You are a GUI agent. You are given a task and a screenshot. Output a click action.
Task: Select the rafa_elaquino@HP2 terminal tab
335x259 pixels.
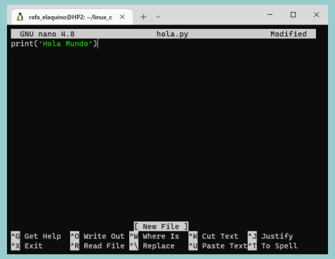point(72,17)
